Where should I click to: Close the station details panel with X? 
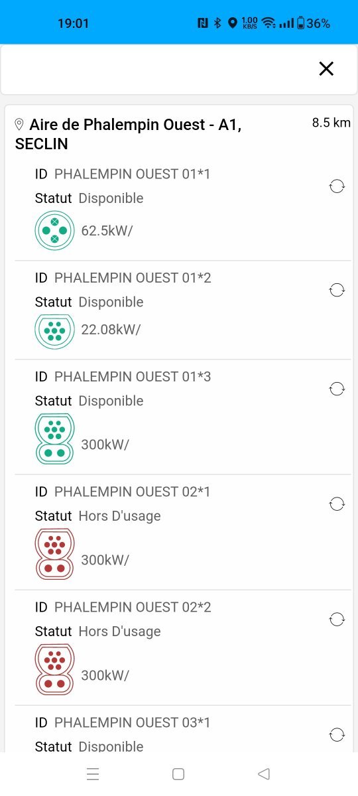[326, 68]
